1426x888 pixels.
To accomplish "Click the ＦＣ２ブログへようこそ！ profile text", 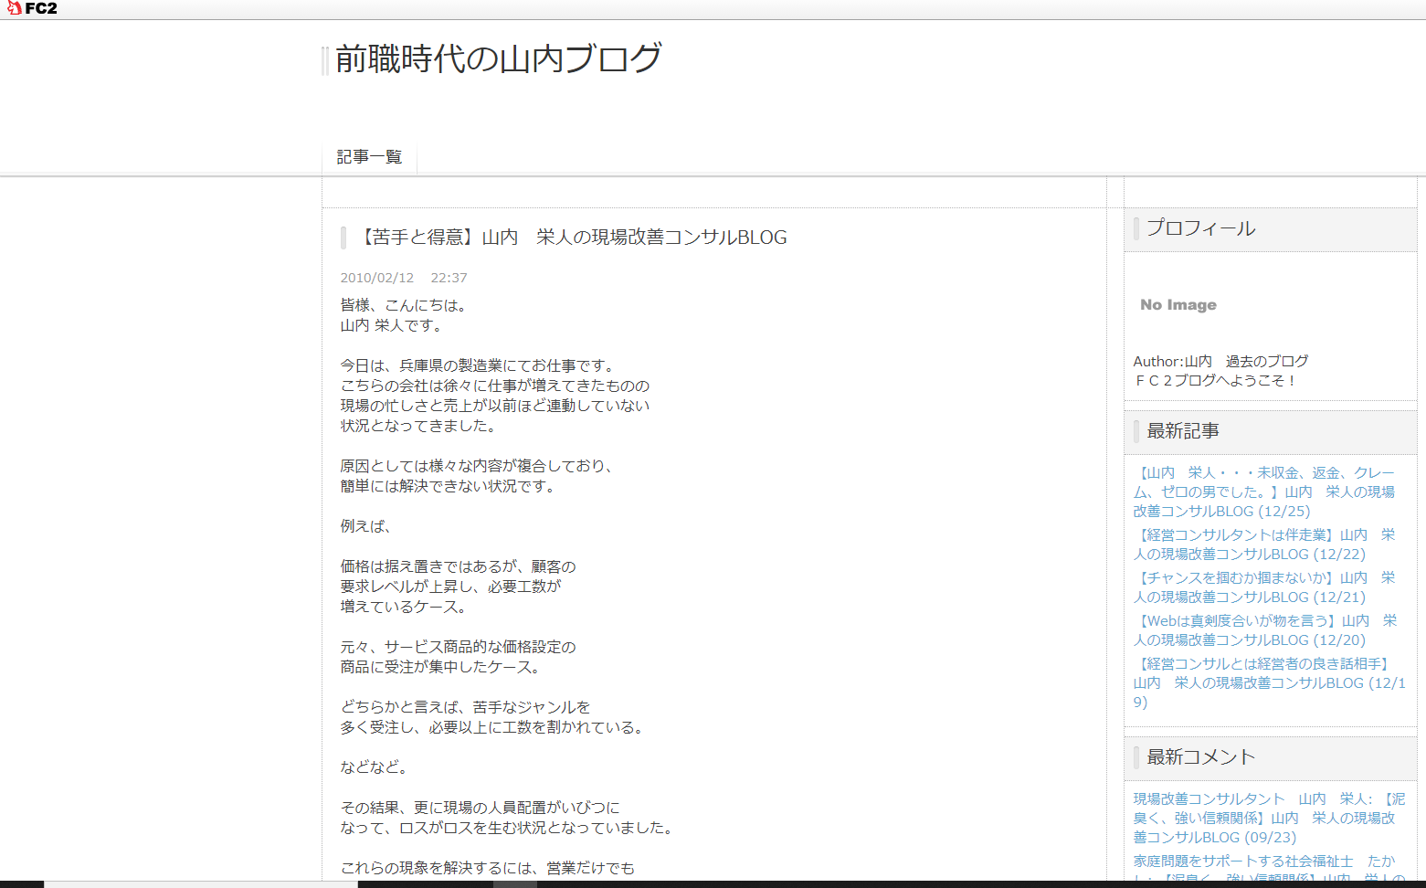I will [x=1215, y=380].
